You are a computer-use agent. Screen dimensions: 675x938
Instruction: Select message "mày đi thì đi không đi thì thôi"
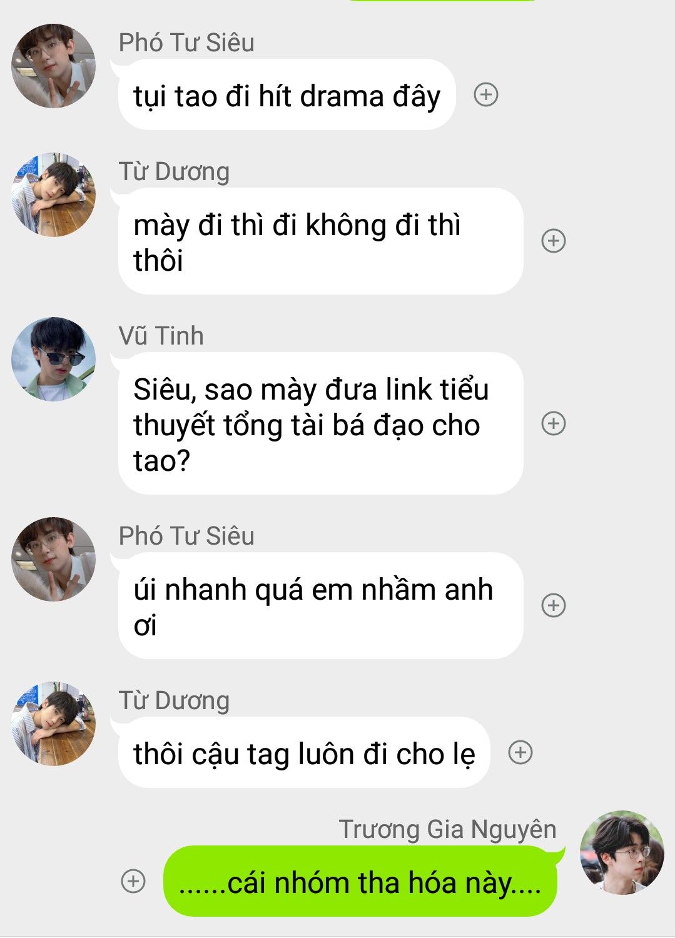coord(320,241)
